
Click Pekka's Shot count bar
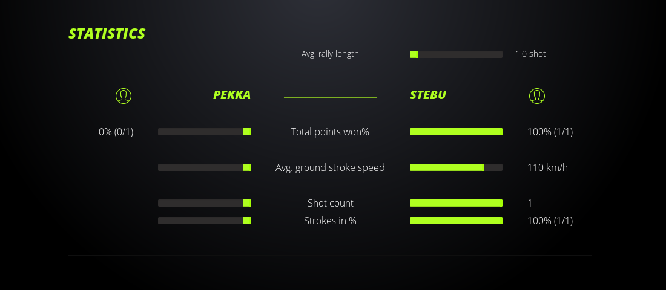(205, 203)
